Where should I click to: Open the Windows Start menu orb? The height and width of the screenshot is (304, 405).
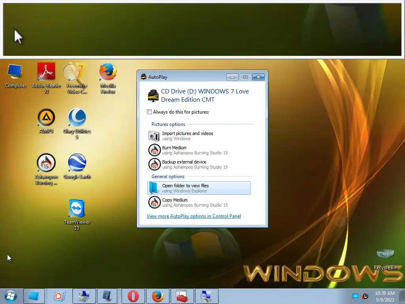point(11,296)
